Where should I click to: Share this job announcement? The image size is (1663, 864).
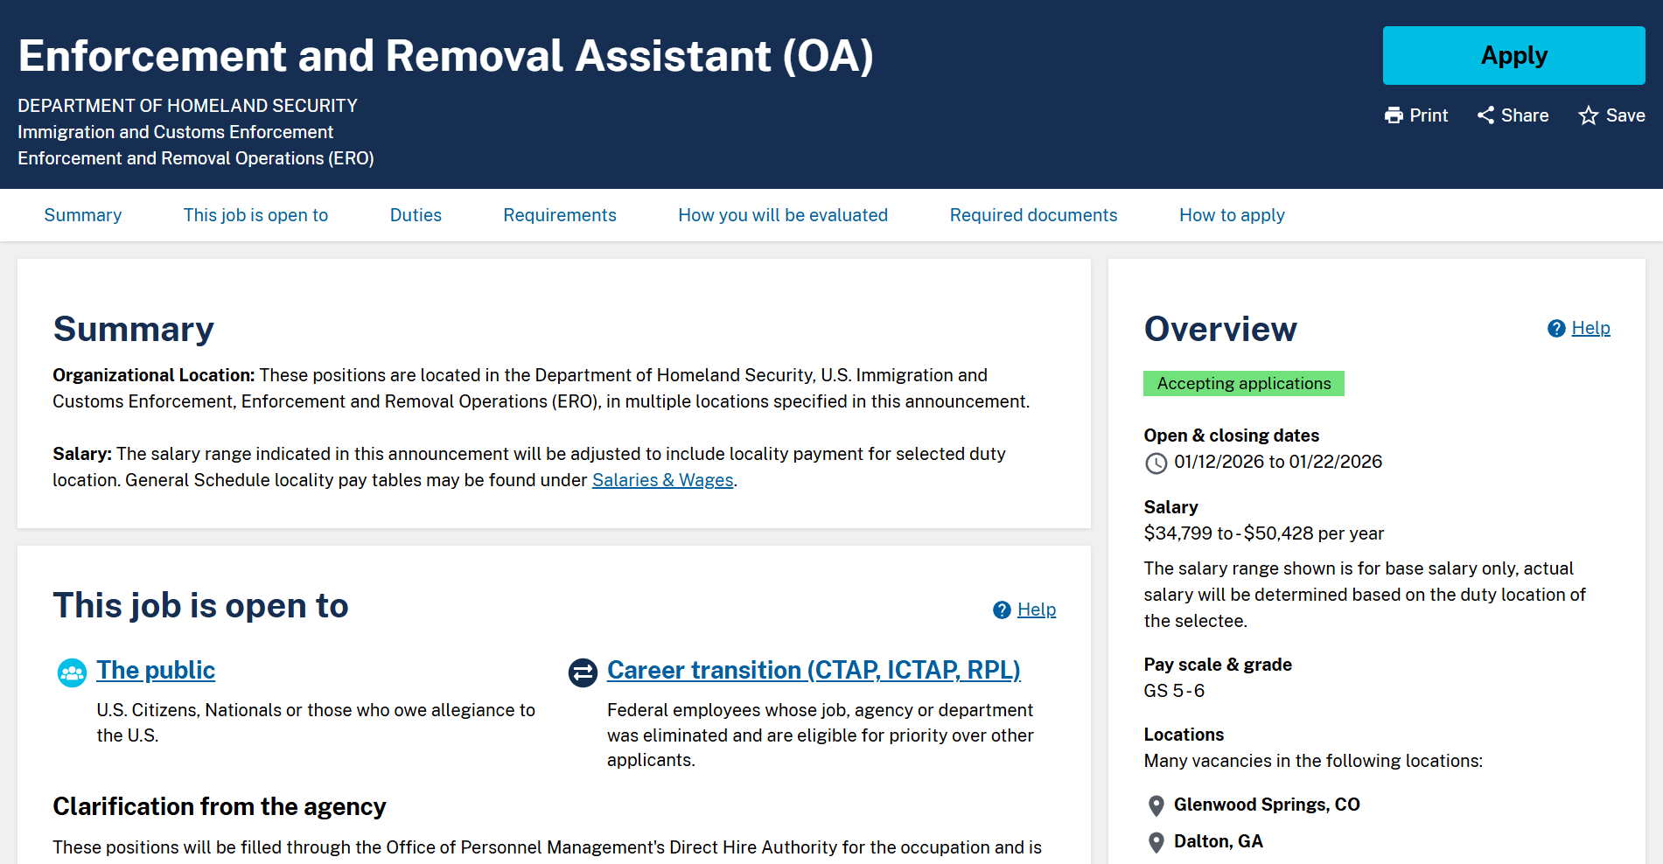point(1513,115)
